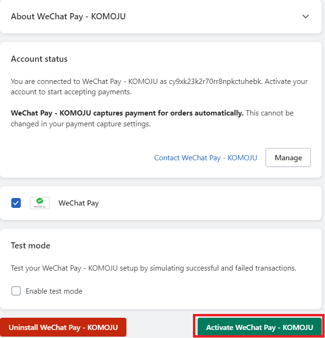Activate WeChat Pay - KOMOJU with green button
325x338 pixels.
259,327
